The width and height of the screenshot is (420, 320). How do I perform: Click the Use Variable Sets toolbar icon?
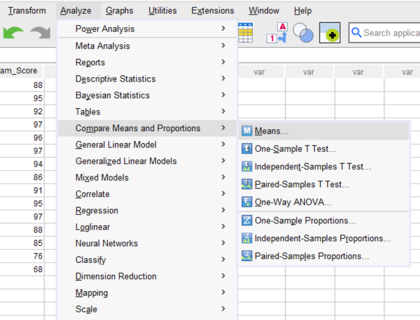coord(303,33)
